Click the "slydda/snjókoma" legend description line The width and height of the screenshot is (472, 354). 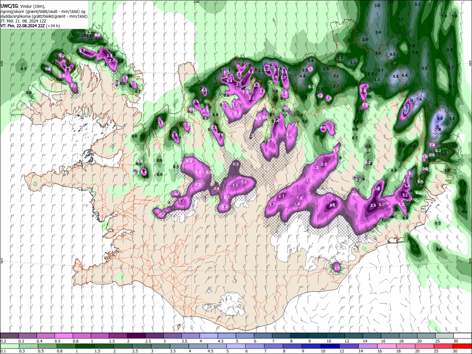pos(44,16)
